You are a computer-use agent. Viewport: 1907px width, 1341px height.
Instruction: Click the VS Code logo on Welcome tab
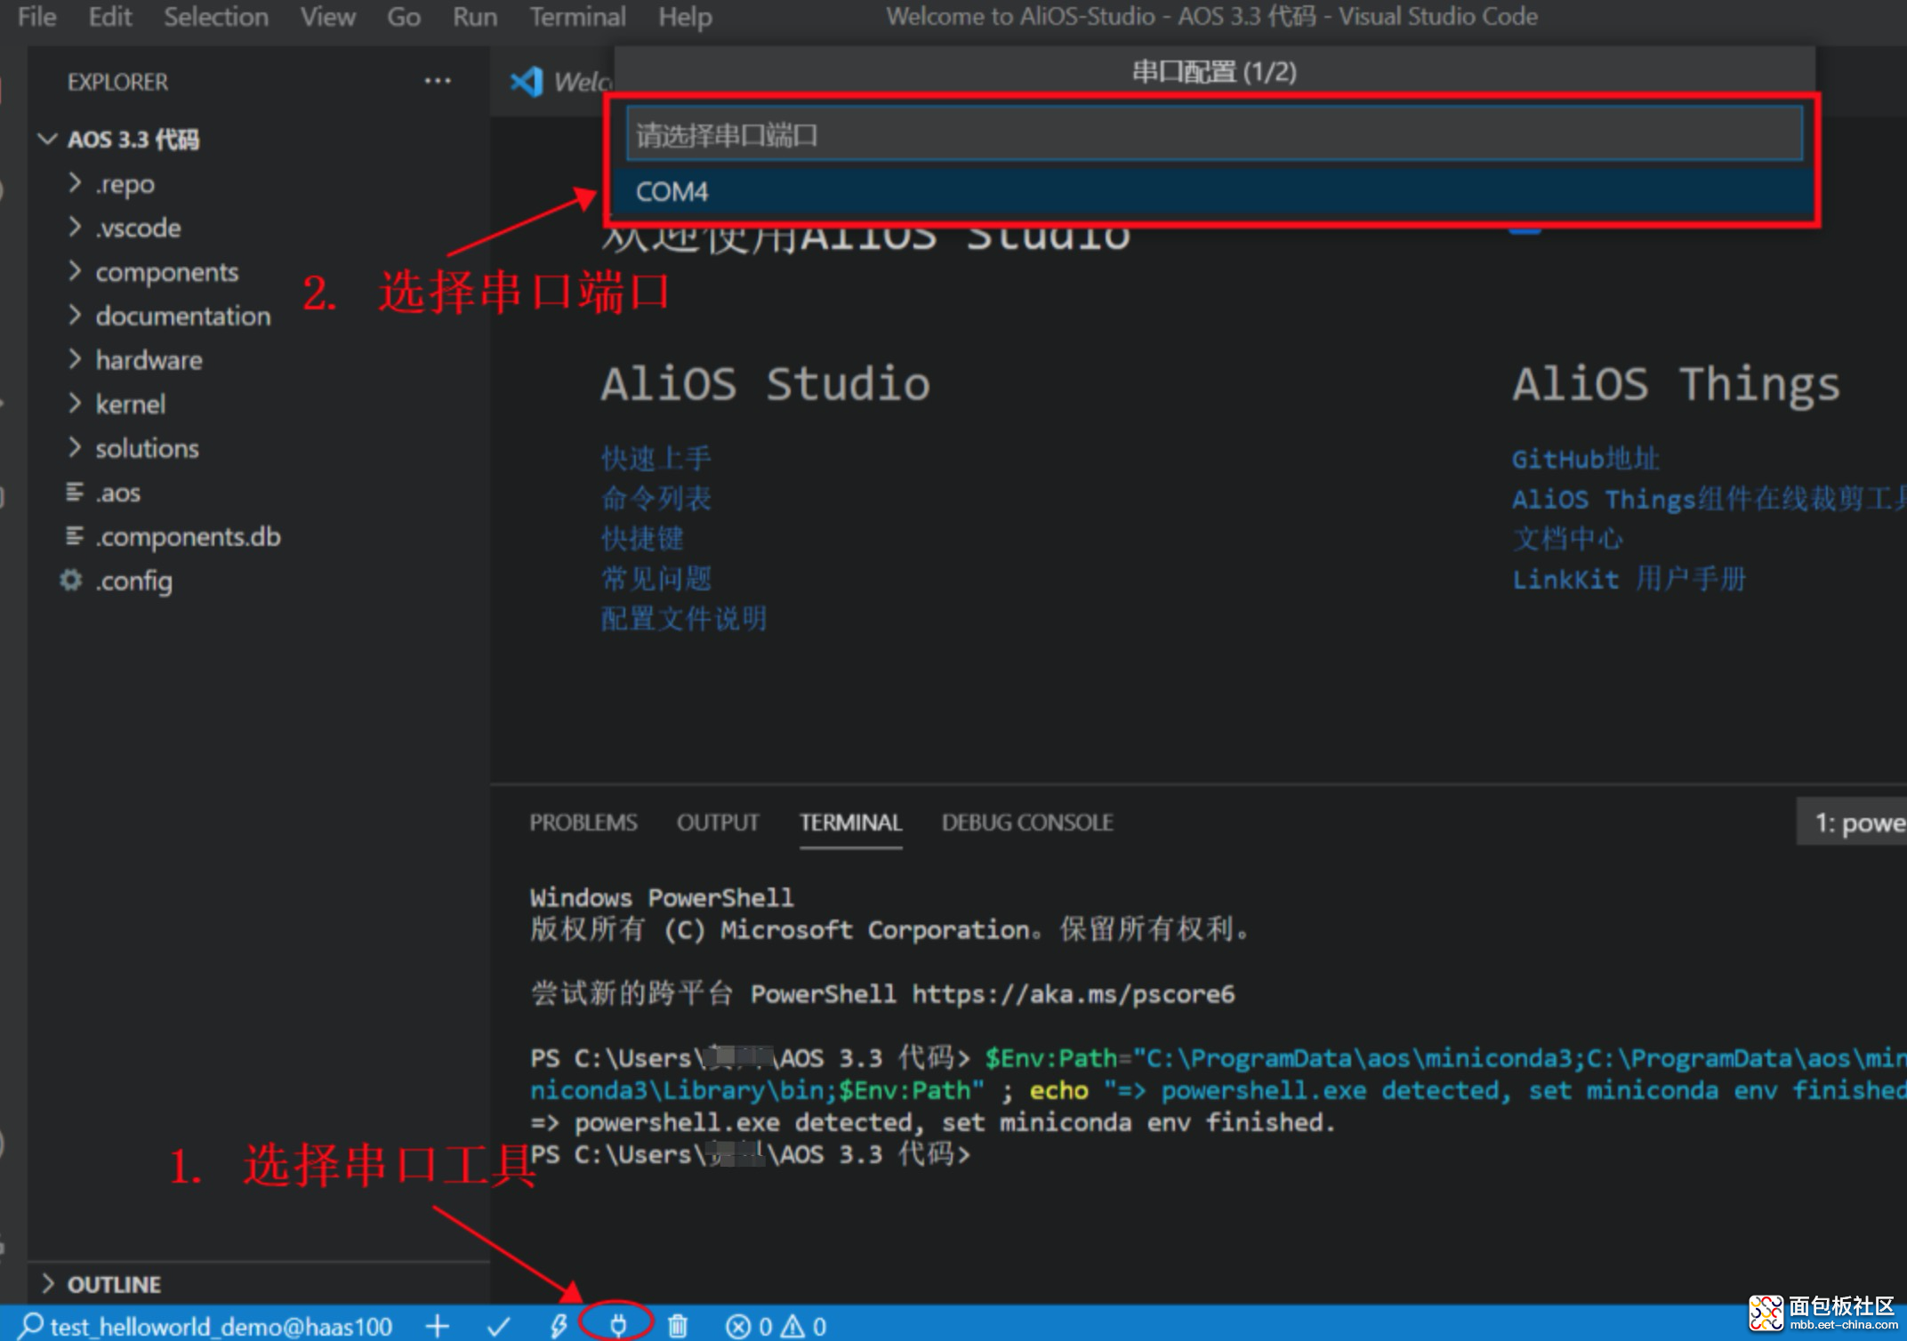[x=527, y=82]
